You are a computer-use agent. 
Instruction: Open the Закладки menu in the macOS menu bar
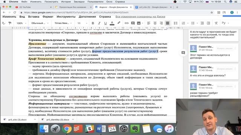click(x=79, y=1)
